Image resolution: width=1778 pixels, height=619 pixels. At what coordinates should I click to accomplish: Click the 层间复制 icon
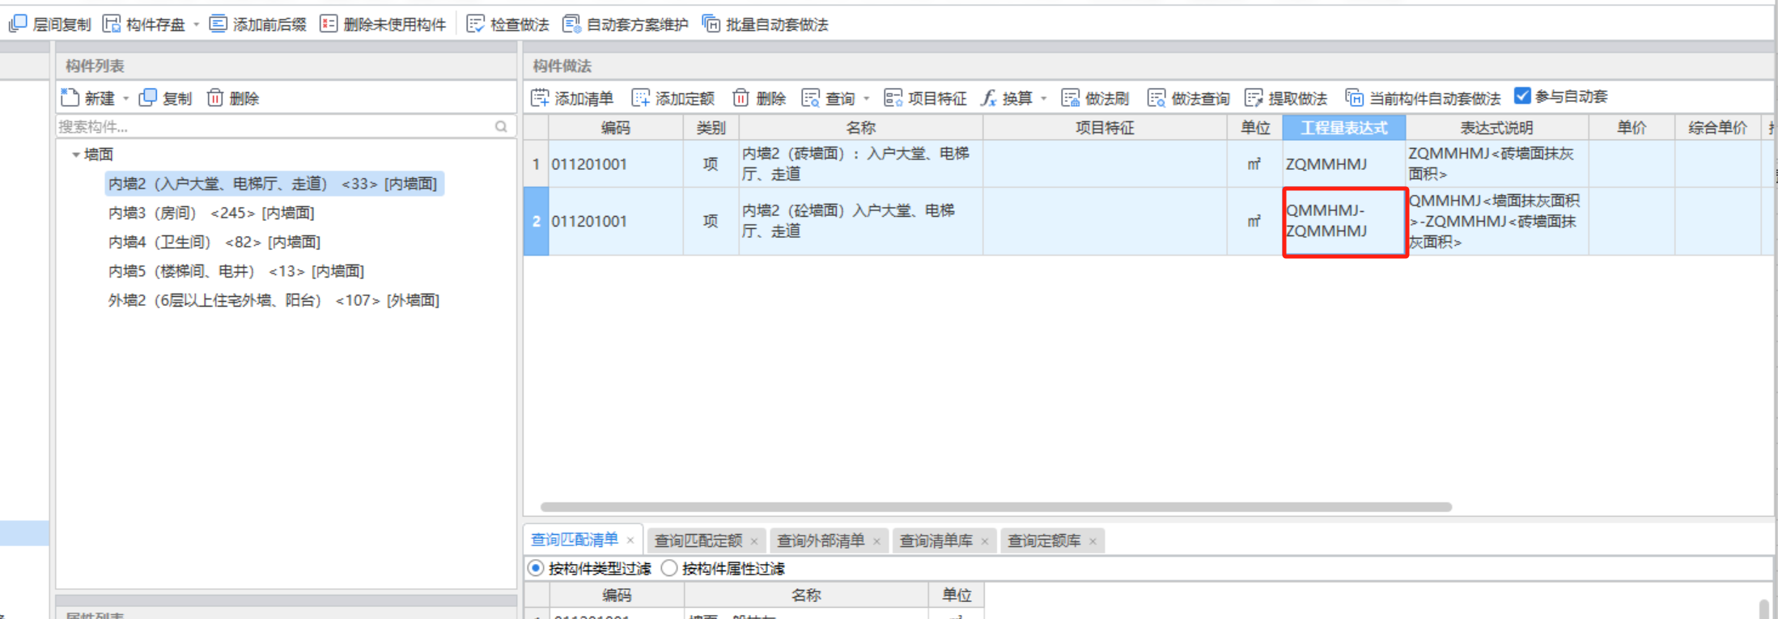pos(18,24)
